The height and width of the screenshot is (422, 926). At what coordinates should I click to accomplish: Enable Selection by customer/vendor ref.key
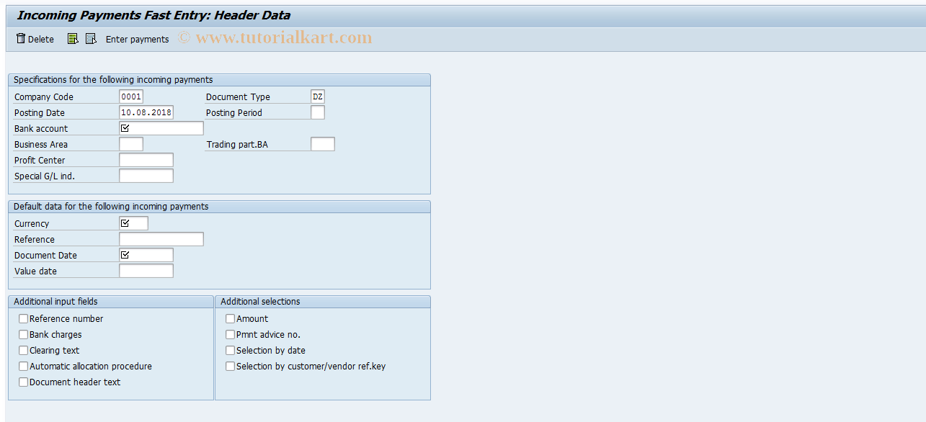click(230, 366)
